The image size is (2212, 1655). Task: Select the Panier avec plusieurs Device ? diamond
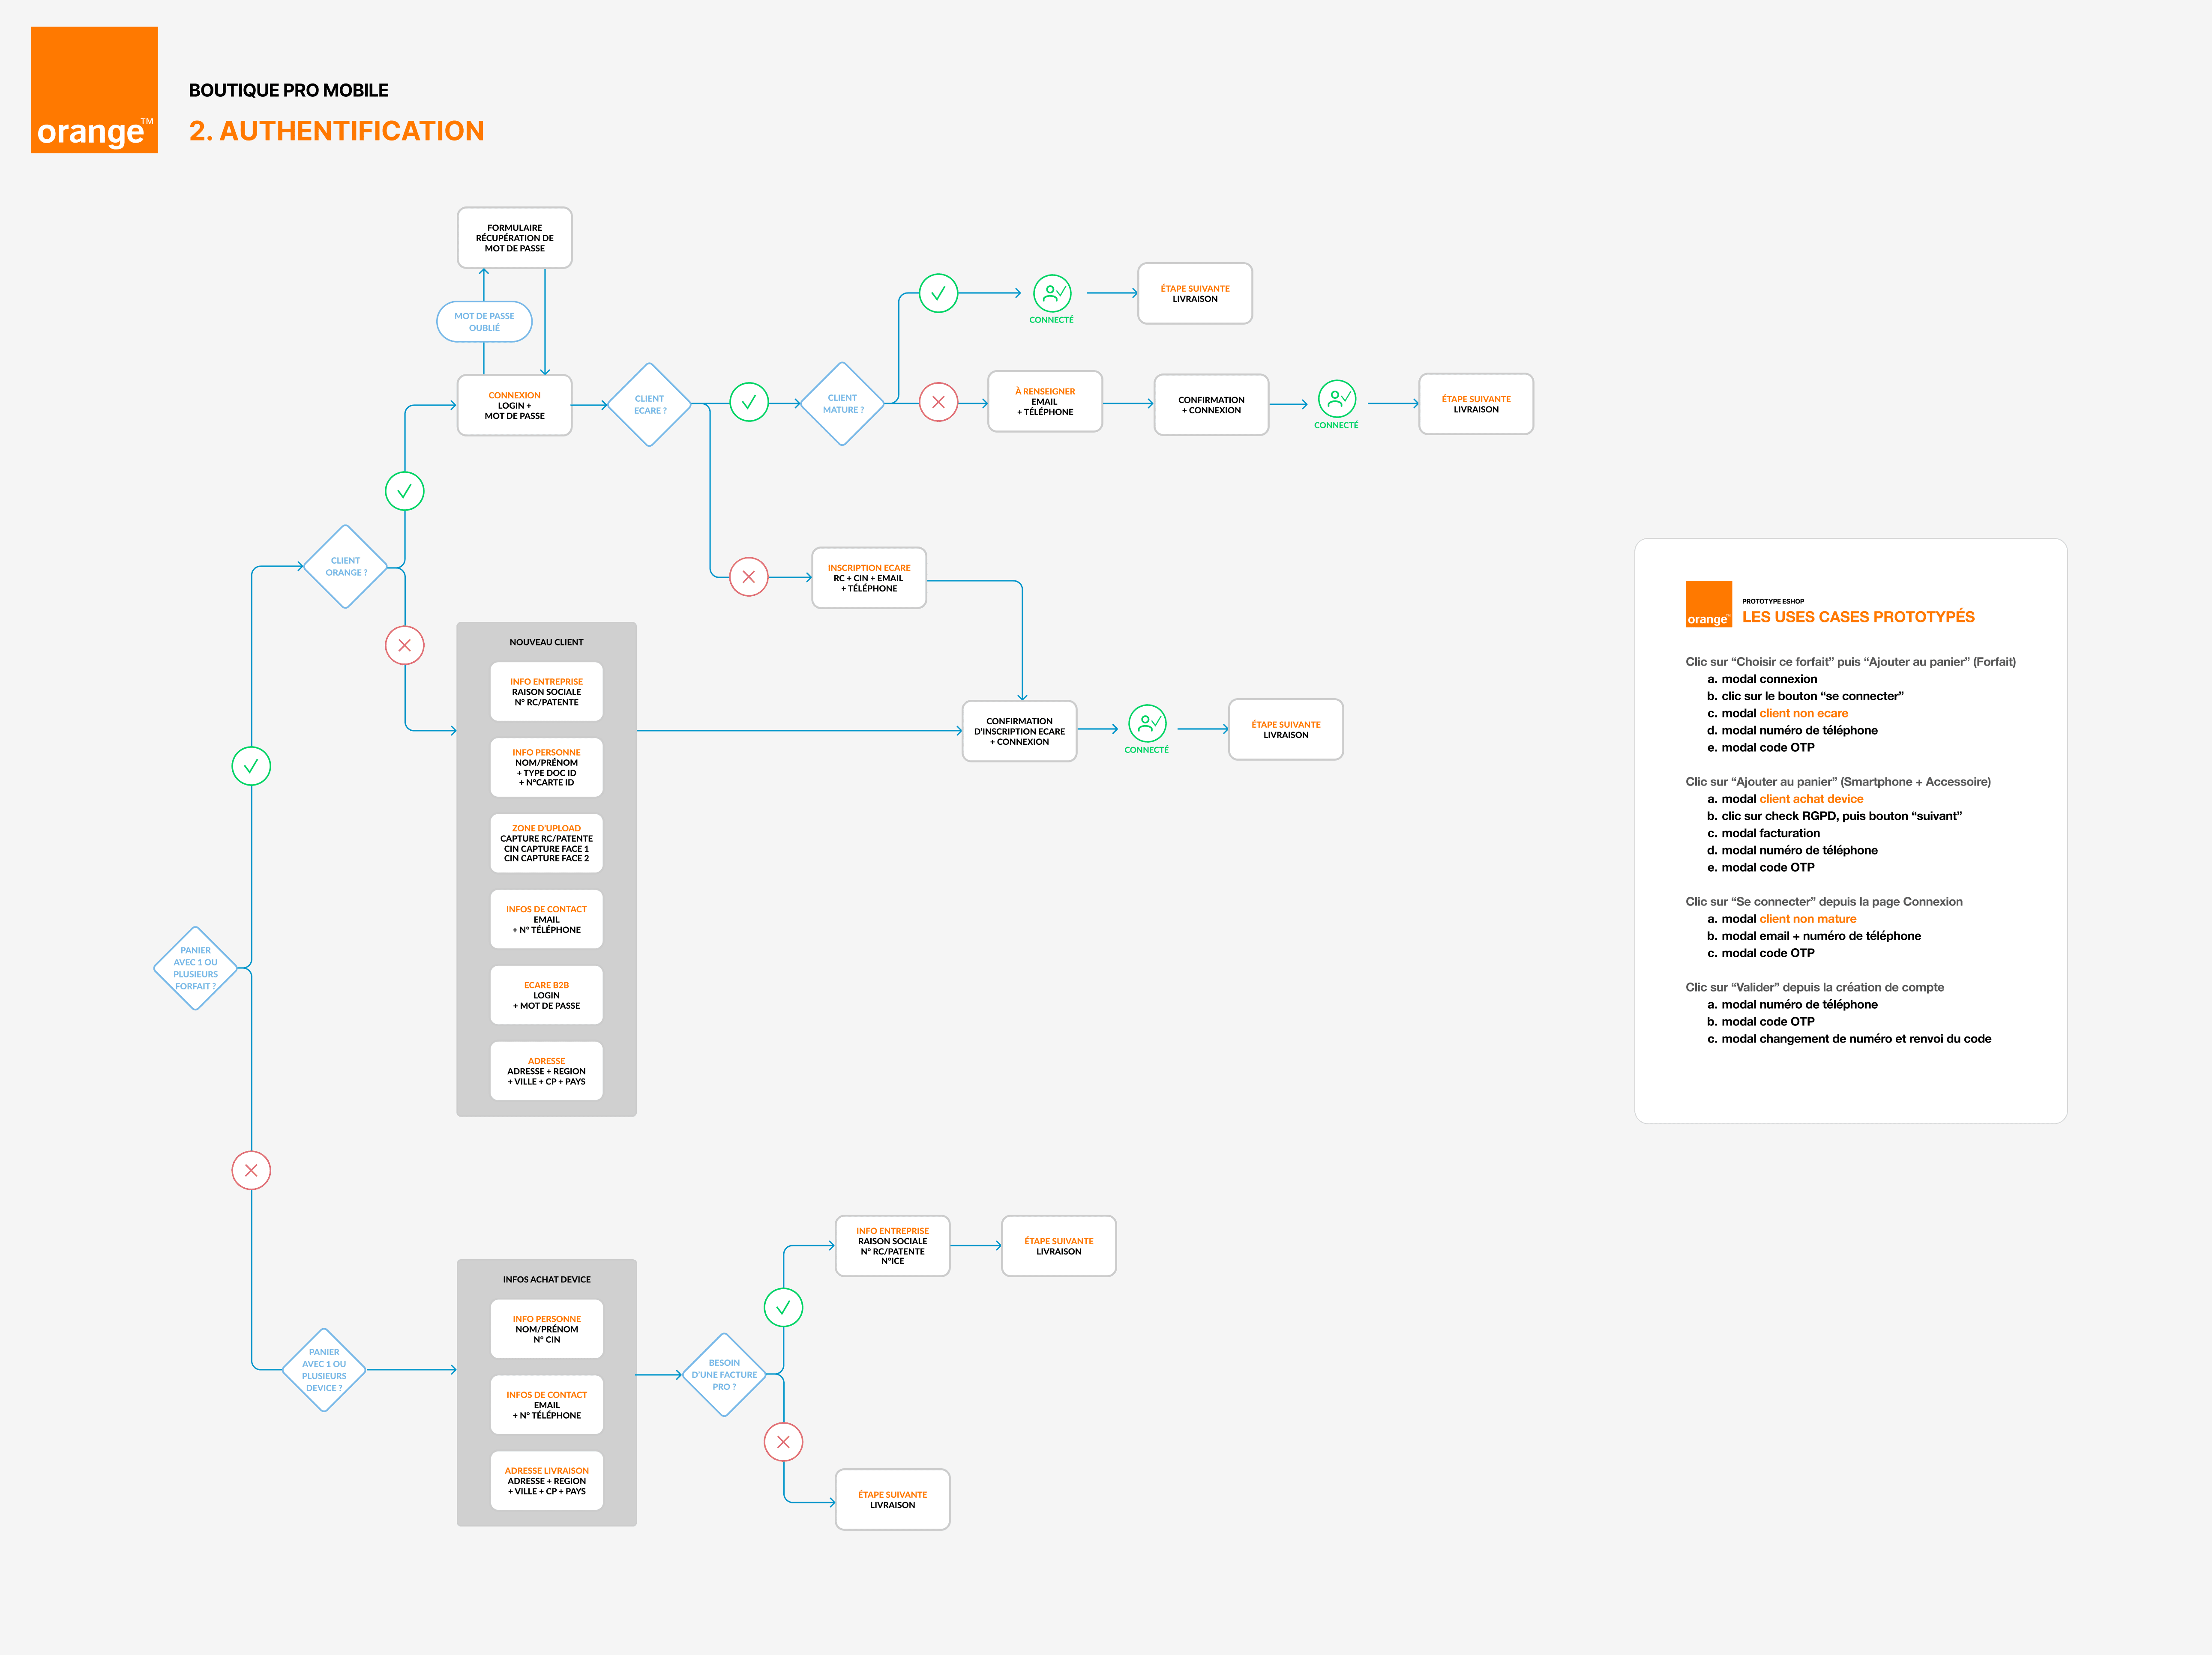[324, 1370]
